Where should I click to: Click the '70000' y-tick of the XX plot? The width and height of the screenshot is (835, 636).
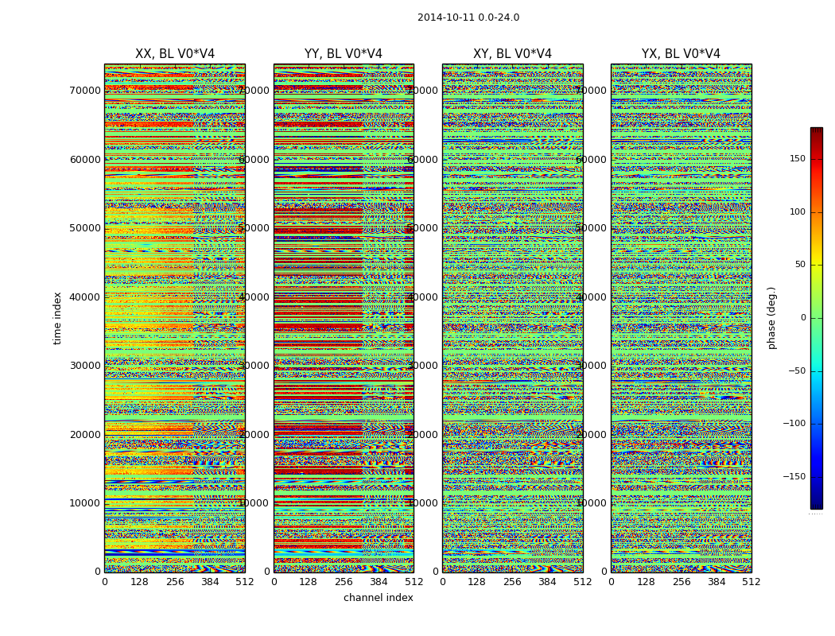point(85,91)
